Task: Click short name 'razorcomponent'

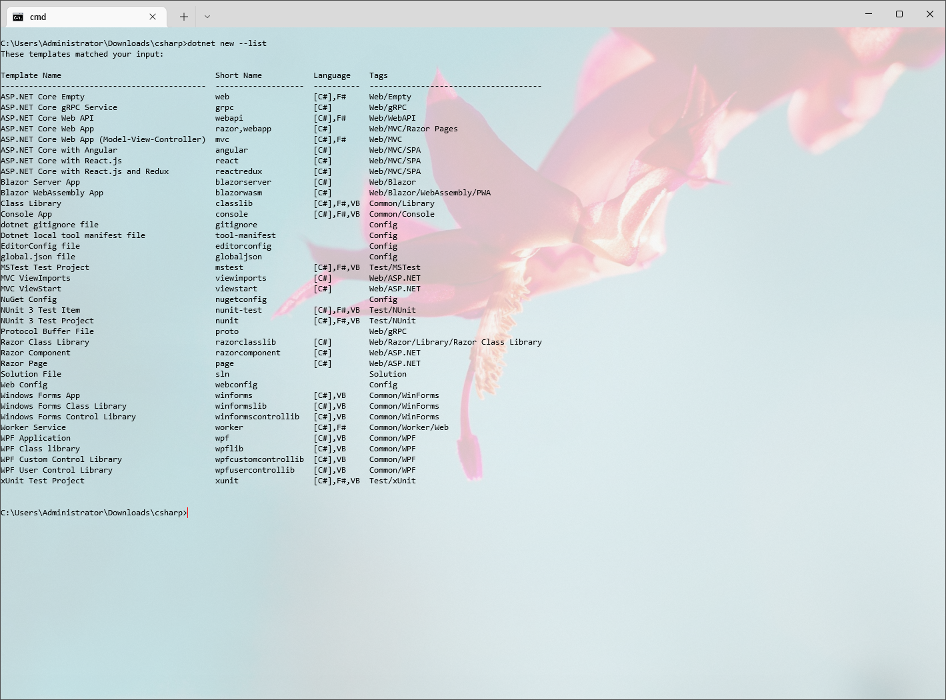Action: point(248,353)
